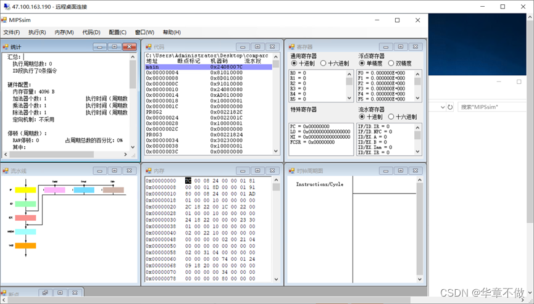Open the 配置(C) menu
The image size is (534, 304).
(117, 32)
